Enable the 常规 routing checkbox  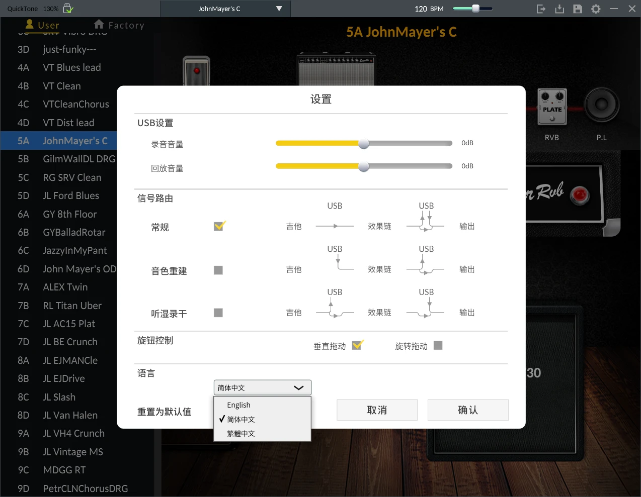[x=219, y=226]
